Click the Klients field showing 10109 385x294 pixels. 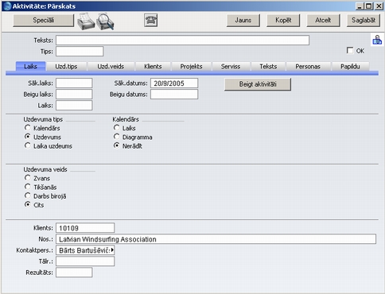click(85, 228)
